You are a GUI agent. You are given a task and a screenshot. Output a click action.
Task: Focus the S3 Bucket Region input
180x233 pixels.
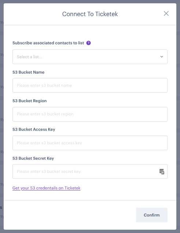90,114
